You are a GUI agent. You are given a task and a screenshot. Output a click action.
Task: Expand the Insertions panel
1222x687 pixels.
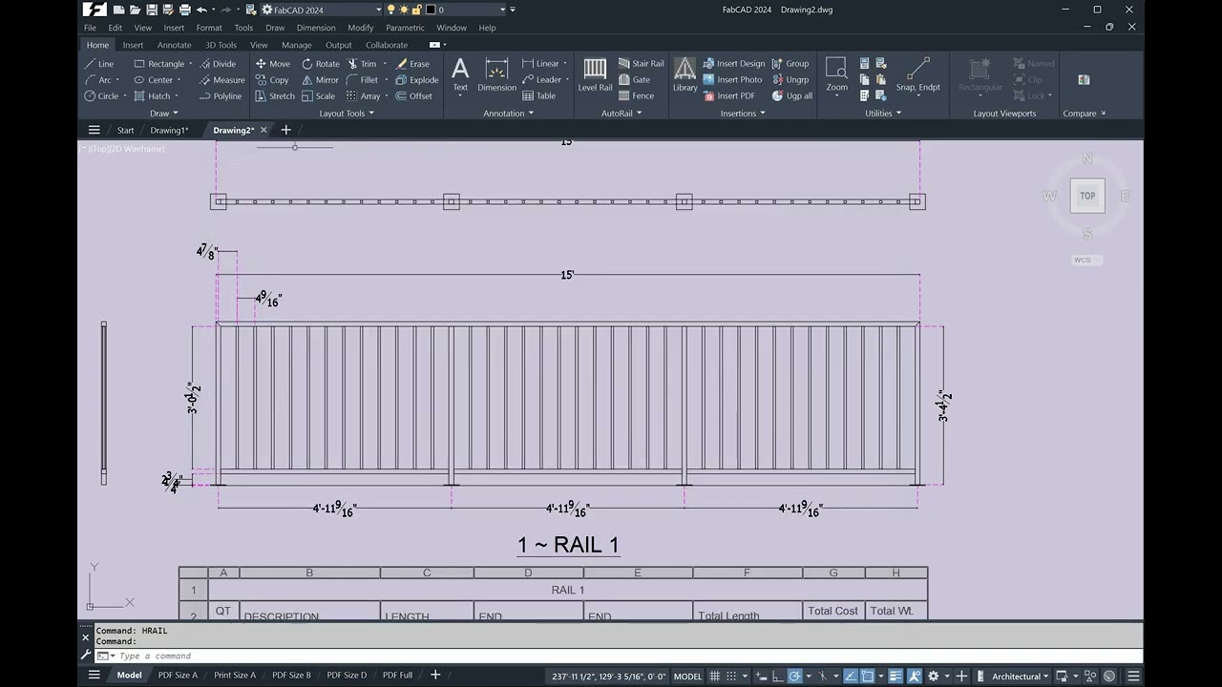(x=743, y=114)
